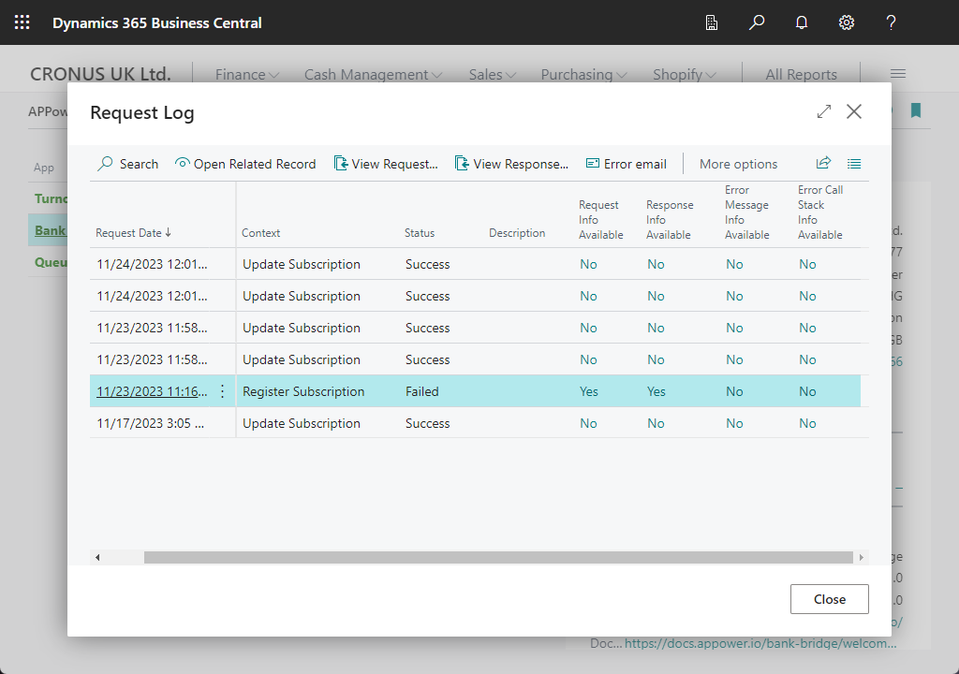Image resolution: width=959 pixels, height=674 pixels.
Task: Show row actions for Register Subscription entry
Action: coord(222,391)
